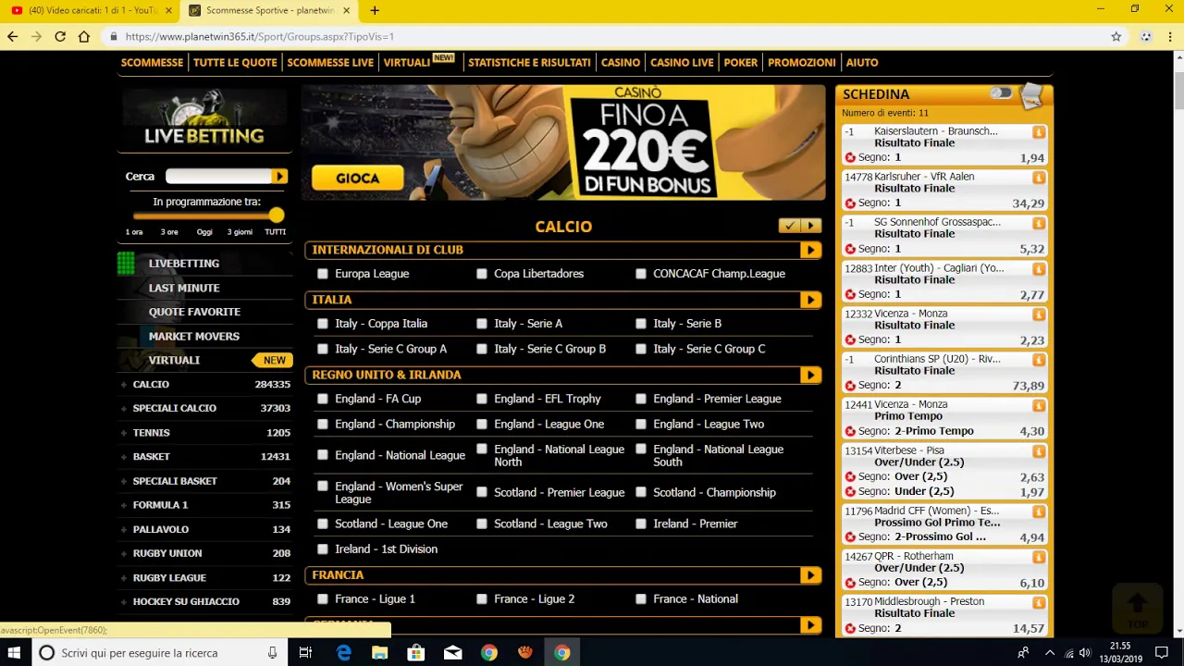Click the browser address bar URL
Viewport: 1184px width, 666px height.
[x=260, y=36]
